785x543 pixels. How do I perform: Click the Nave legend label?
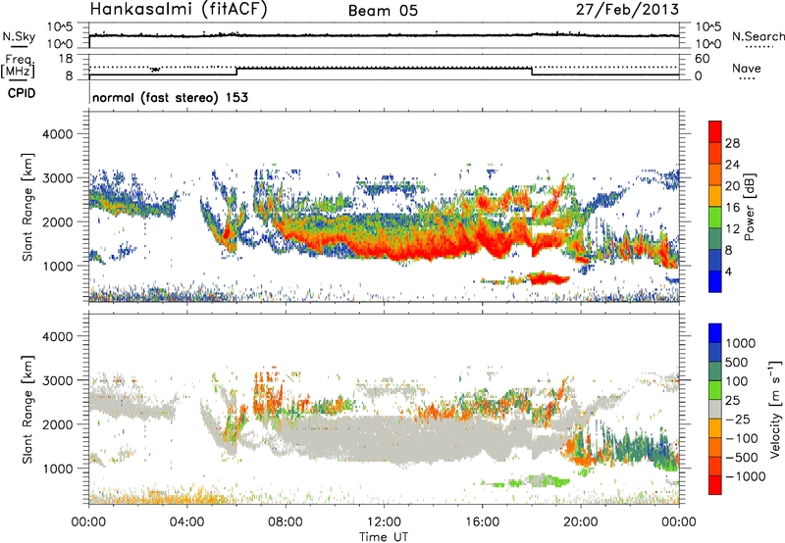pyautogui.click(x=747, y=69)
